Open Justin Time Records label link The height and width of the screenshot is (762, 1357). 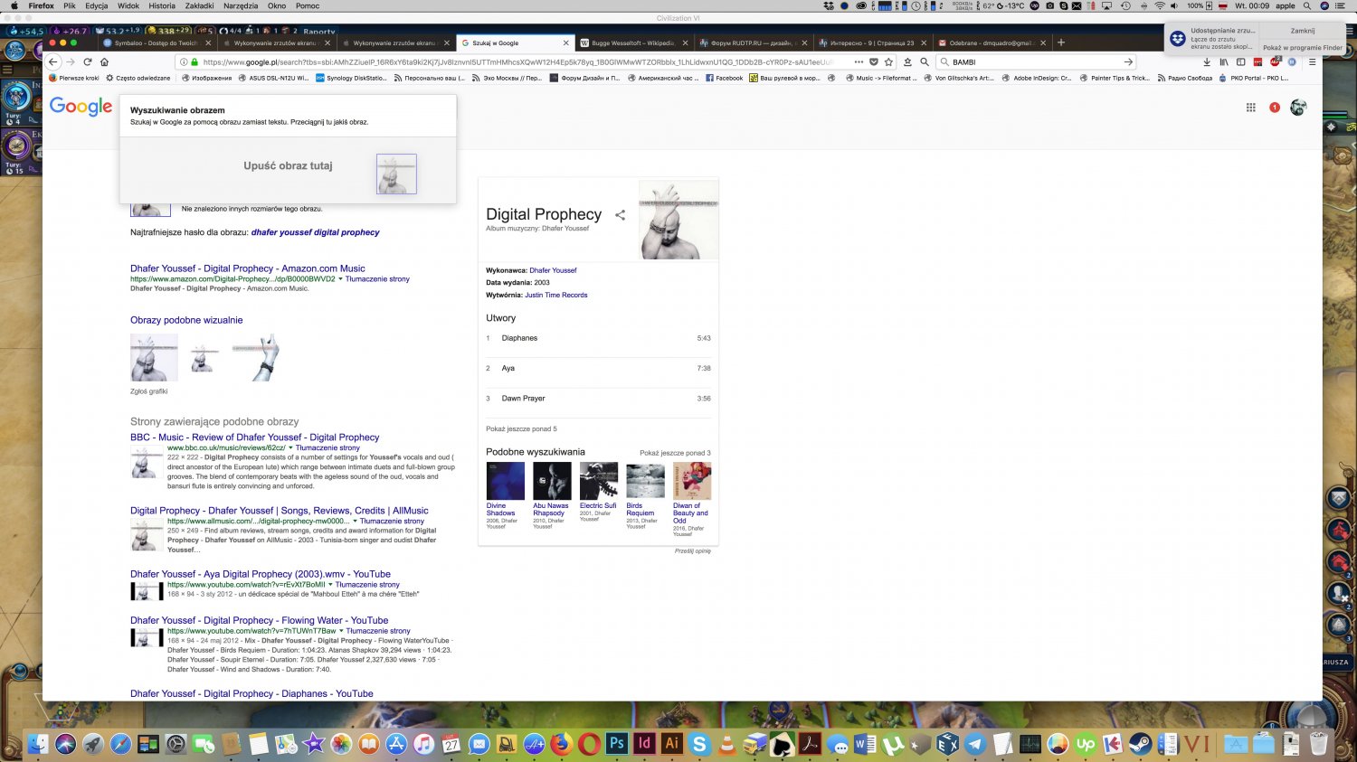point(556,295)
